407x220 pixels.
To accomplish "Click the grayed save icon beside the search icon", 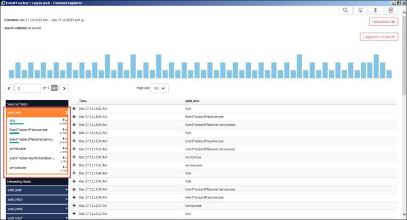I will click(360, 10).
